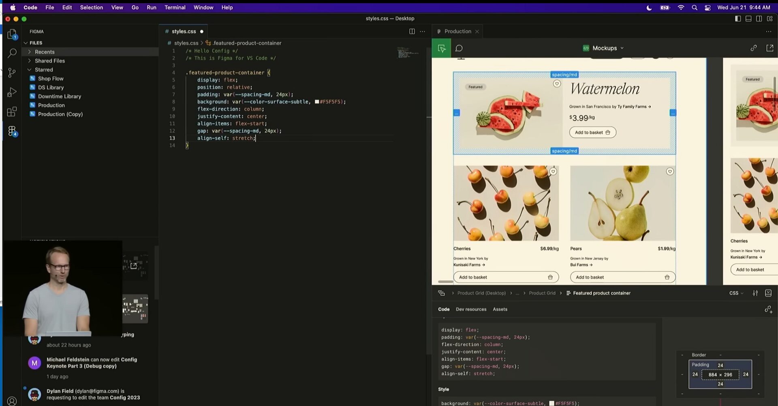Click the #F5F5F5 color swatch in styles.css
The width and height of the screenshot is (778, 406).
pos(317,102)
